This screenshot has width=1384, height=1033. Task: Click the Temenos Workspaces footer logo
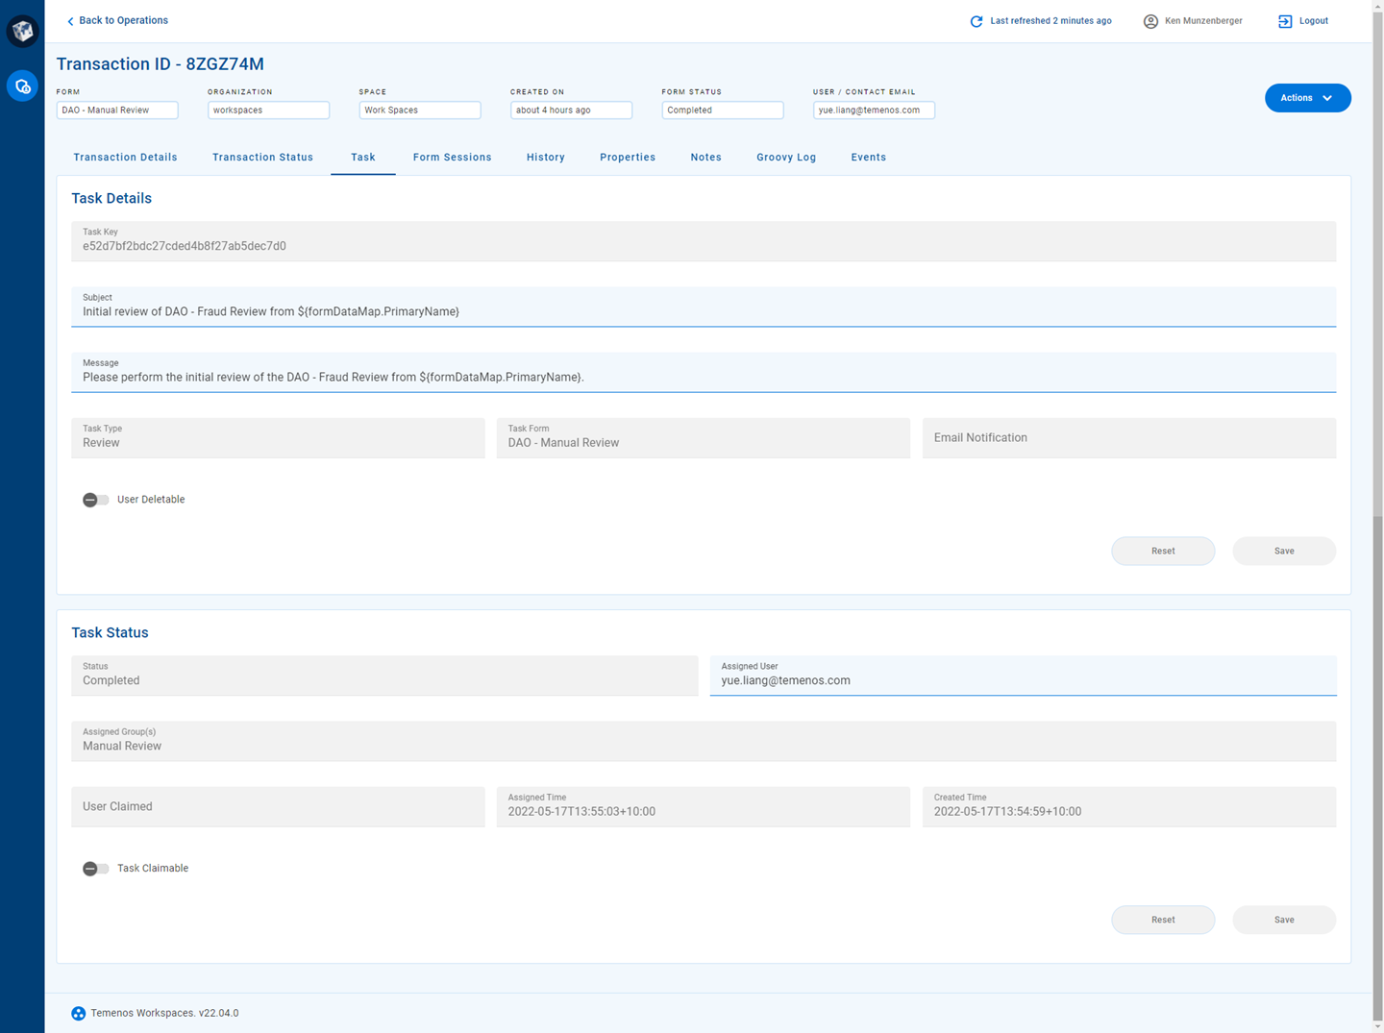tap(79, 1013)
